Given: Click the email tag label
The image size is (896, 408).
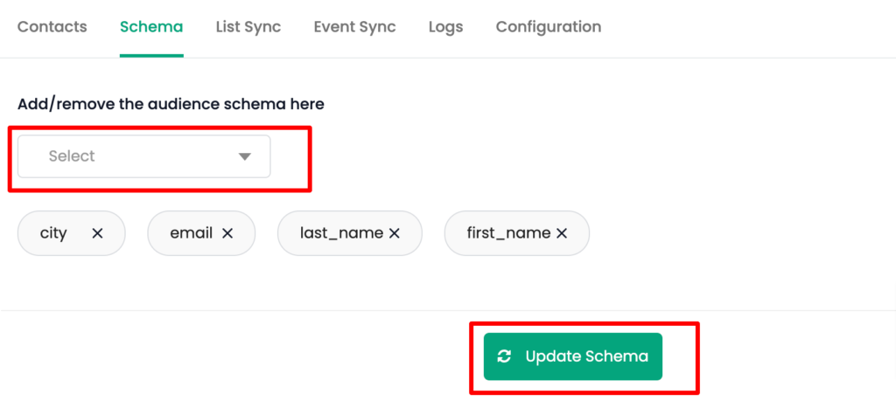Looking at the screenshot, I should [192, 232].
